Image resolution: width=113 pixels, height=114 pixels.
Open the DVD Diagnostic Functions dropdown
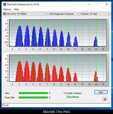(64, 14)
